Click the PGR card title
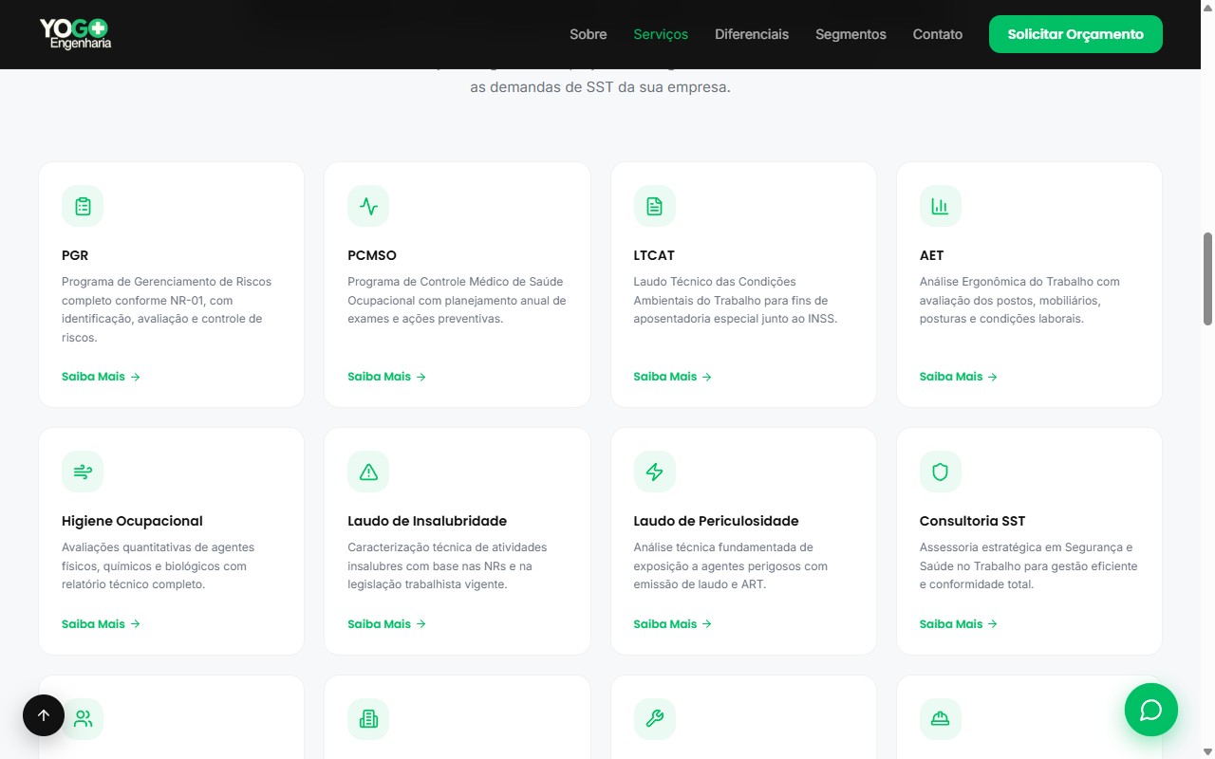Image resolution: width=1215 pixels, height=759 pixels. tap(75, 255)
